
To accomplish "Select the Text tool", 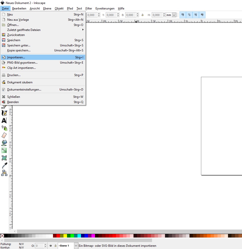I will pyautogui.click(x=4, y=120).
